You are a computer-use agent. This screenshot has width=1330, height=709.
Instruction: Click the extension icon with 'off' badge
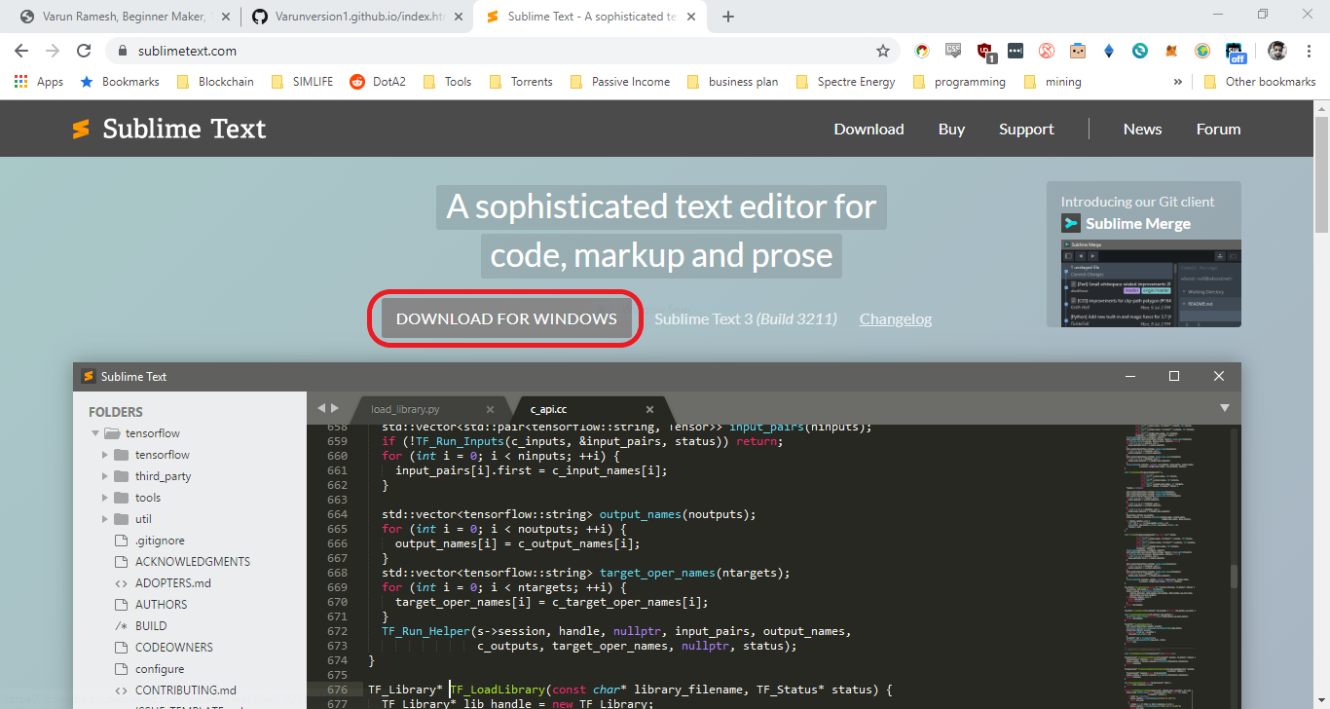[1236, 53]
